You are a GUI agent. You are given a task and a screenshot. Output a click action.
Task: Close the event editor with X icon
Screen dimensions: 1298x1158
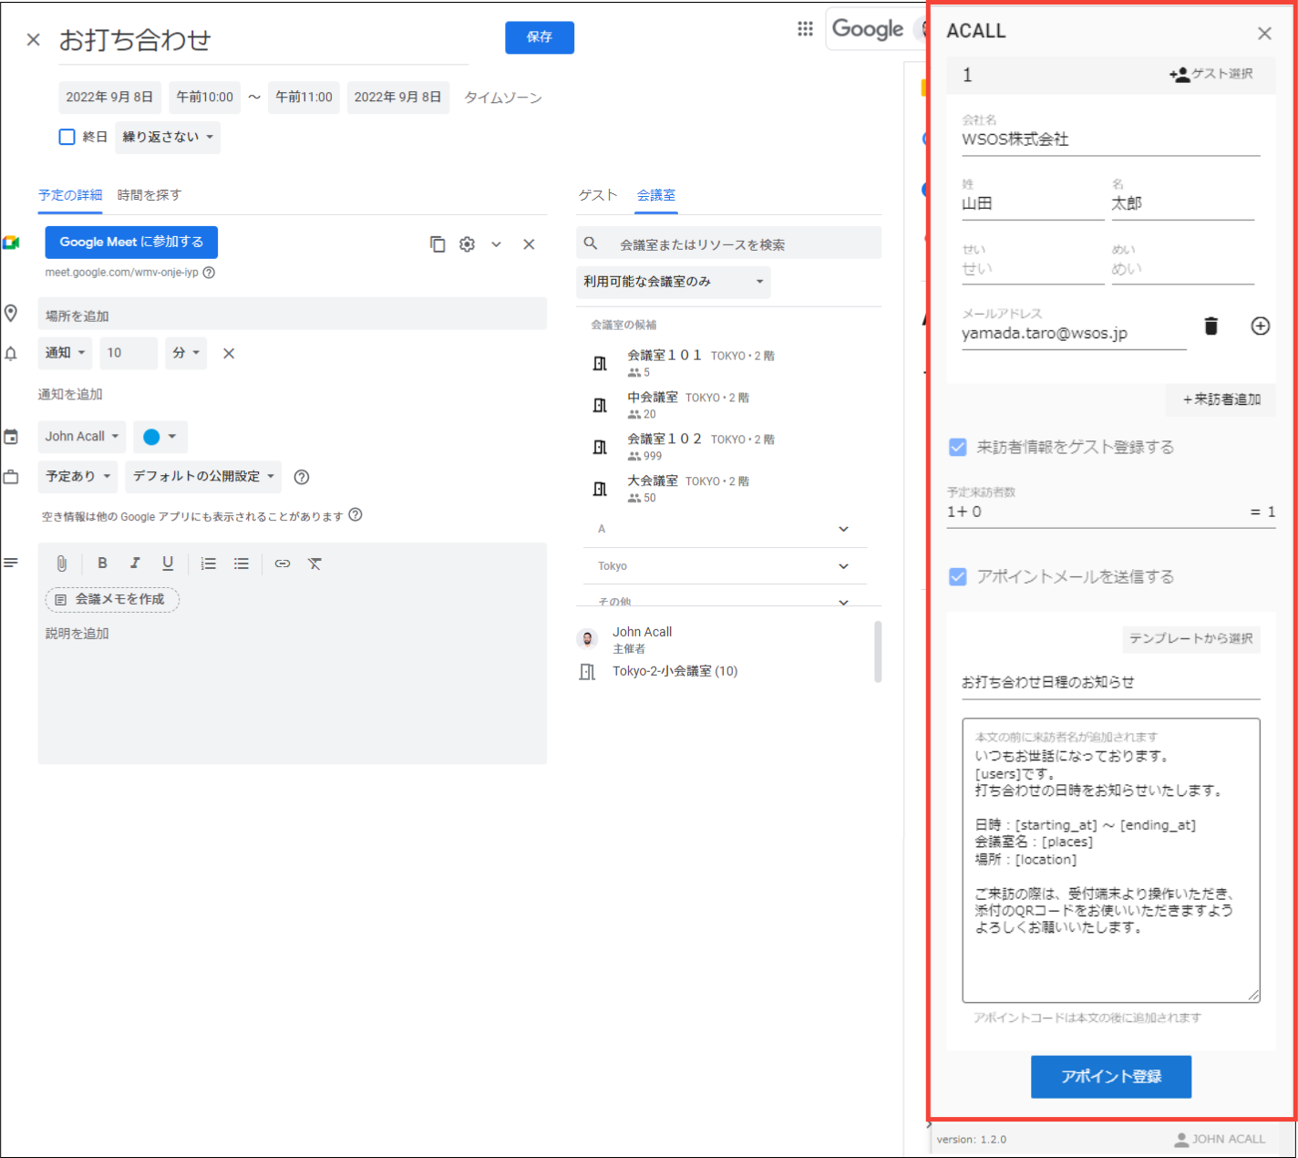(x=34, y=39)
